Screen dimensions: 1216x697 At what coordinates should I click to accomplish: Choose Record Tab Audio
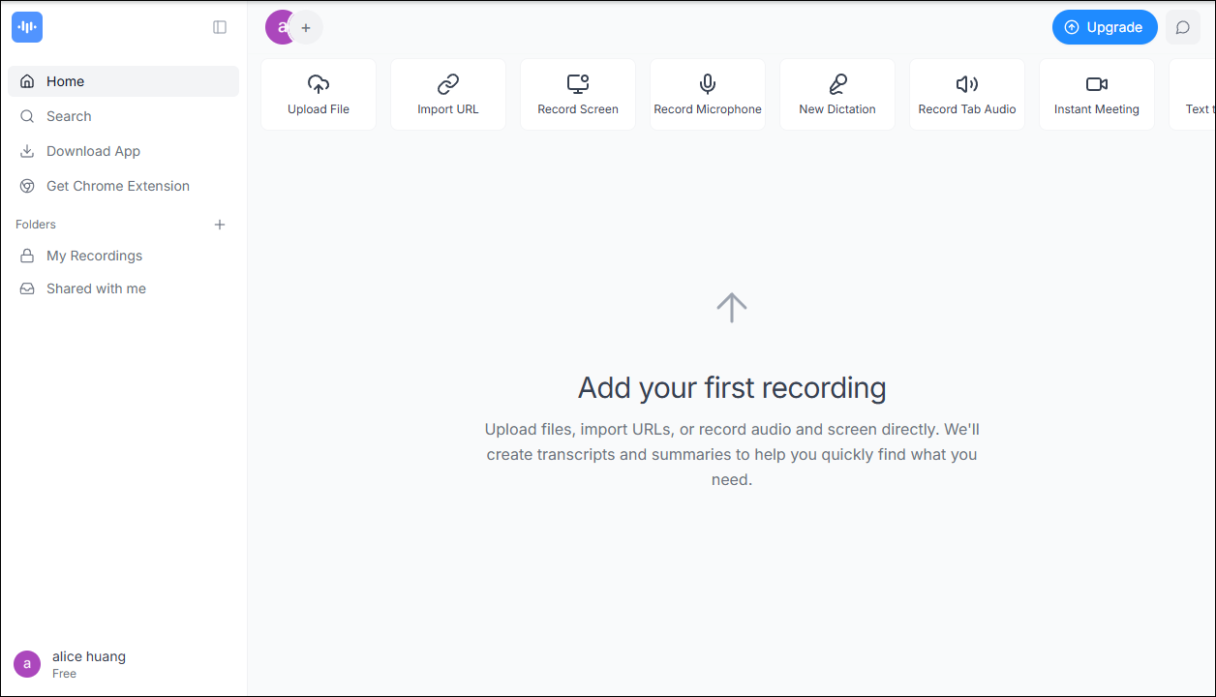966,94
